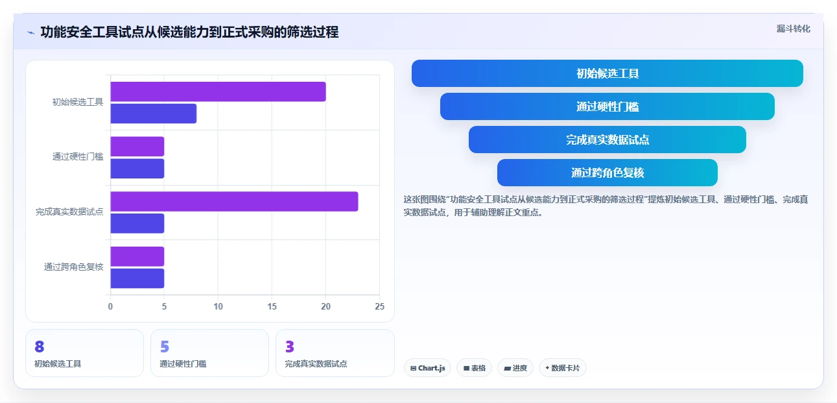Click the 漏斗转化 label in the header
Viewport: 837px width, 403px height.
point(793,29)
